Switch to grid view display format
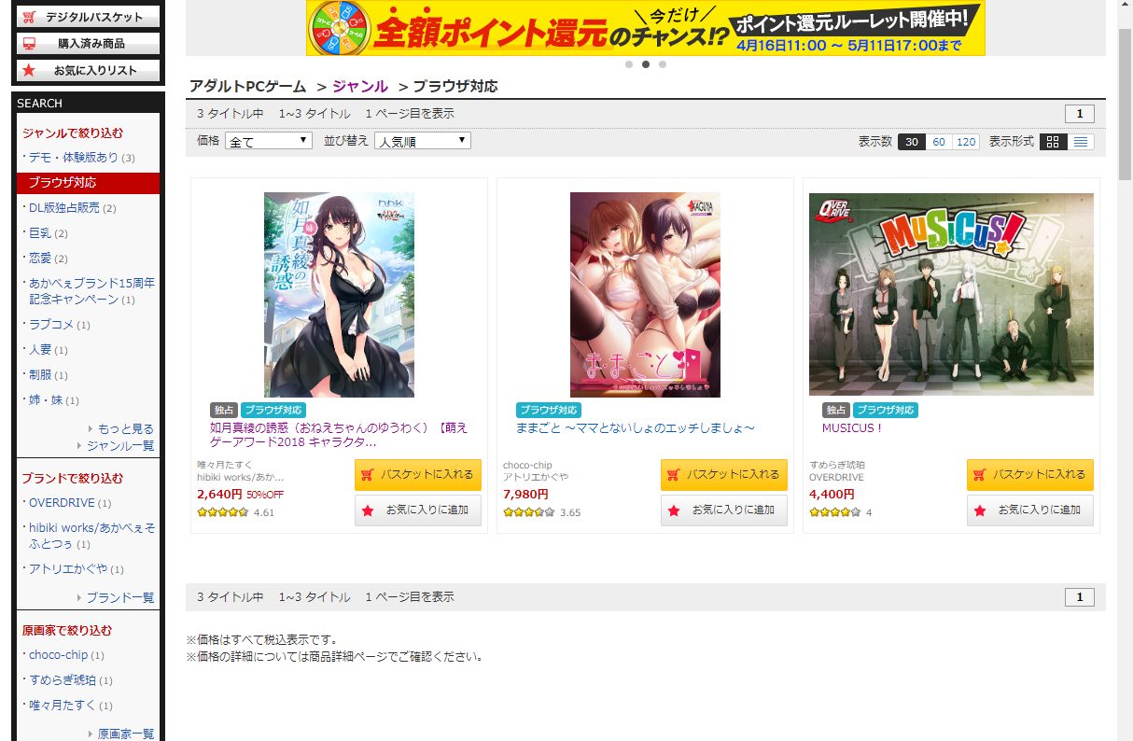The height and width of the screenshot is (741, 1133). [1054, 142]
